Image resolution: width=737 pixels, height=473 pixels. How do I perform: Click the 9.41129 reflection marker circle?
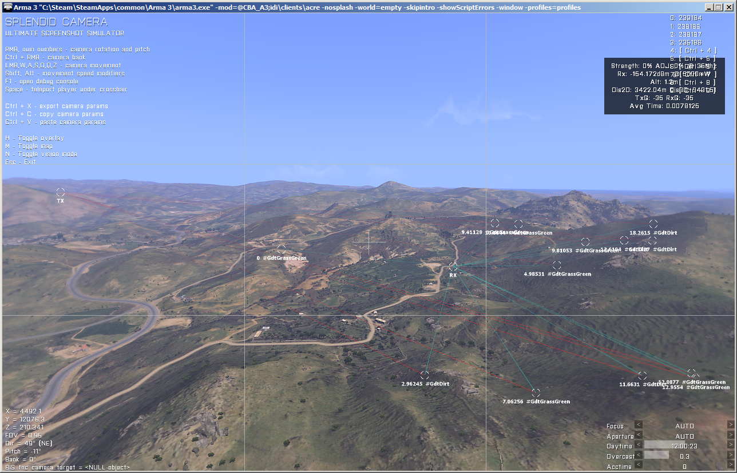pos(495,223)
